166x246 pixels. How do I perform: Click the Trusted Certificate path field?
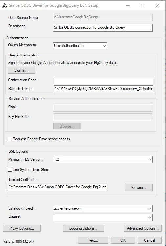[57, 187]
